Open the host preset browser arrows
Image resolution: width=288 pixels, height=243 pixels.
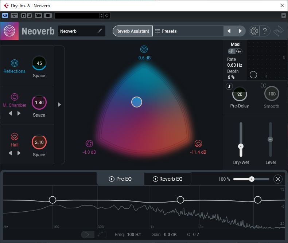[101, 16]
